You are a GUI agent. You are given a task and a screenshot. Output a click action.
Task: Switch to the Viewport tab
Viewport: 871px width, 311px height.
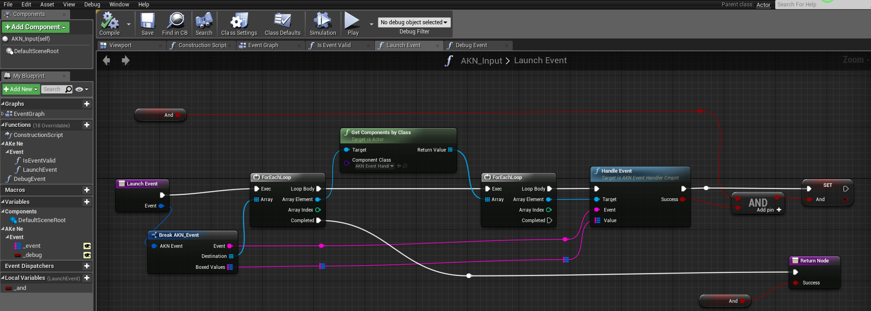[131, 45]
